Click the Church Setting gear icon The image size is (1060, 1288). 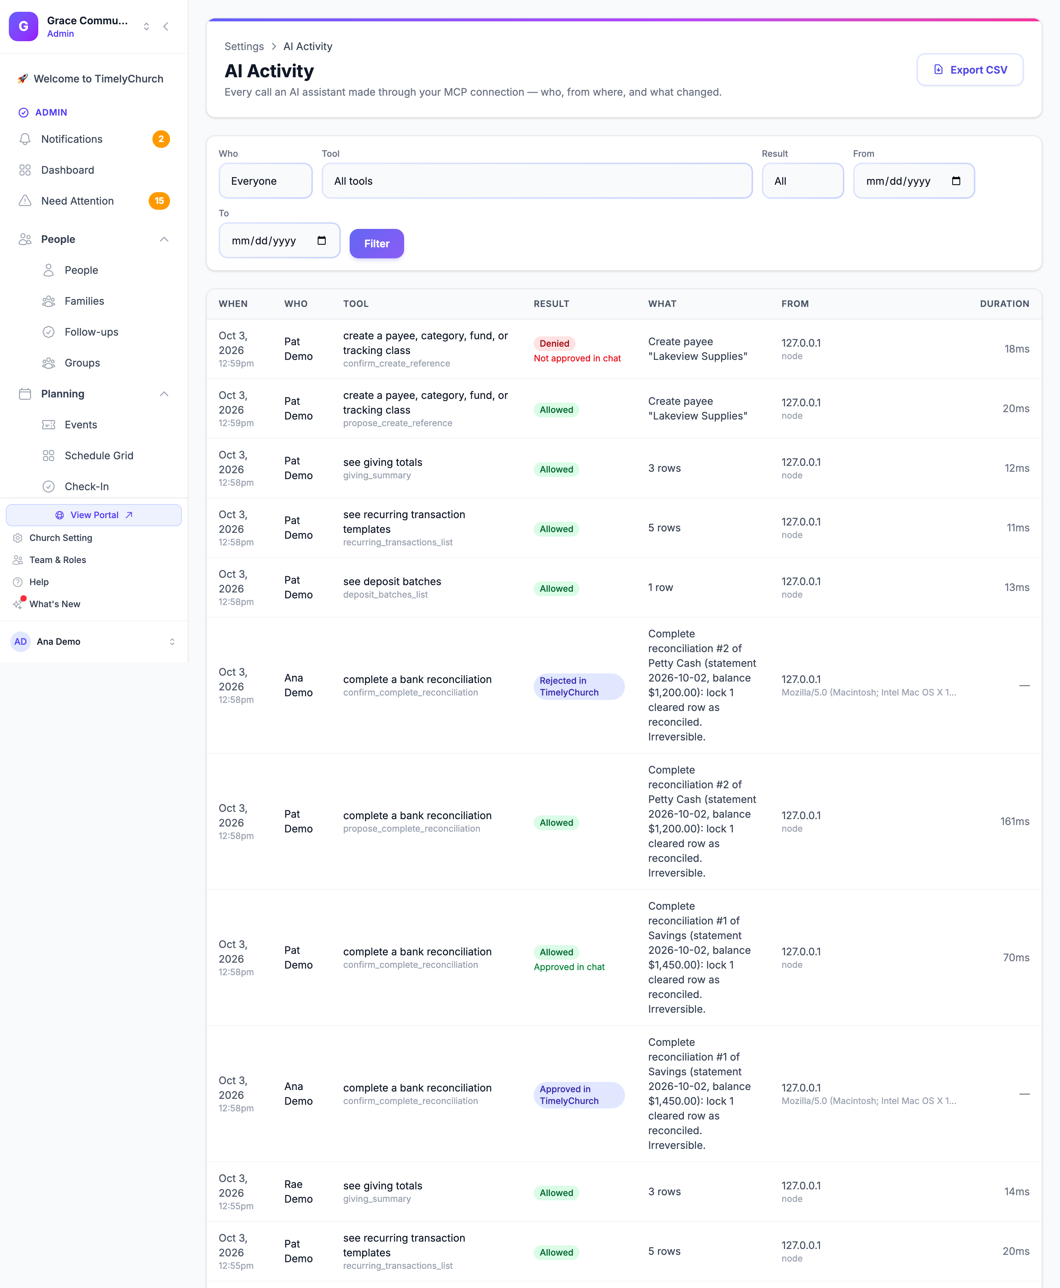tap(18, 538)
